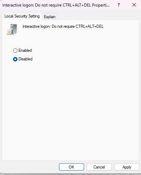Click the filled dot of the Disabled radio
141x175 pixels.
point(15,59)
